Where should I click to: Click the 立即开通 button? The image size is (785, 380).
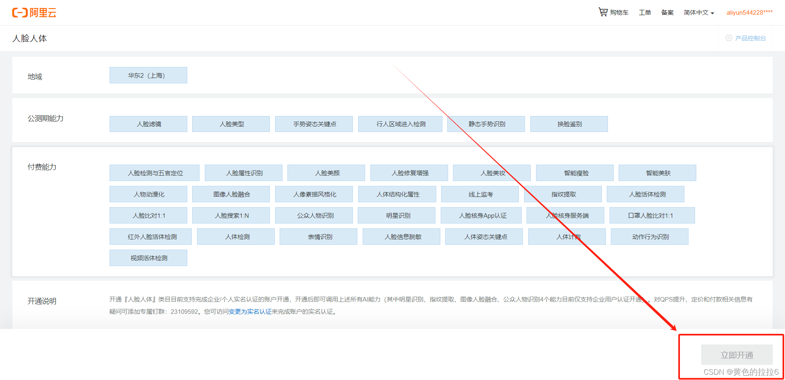pos(737,355)
